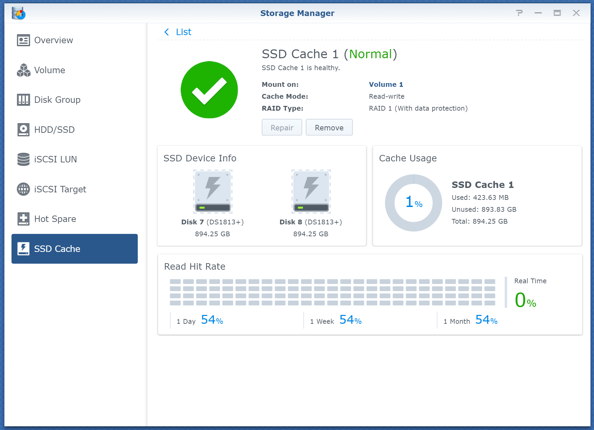Click the Remove button
This screenshot has height=430, width=594.
point(329,127)
